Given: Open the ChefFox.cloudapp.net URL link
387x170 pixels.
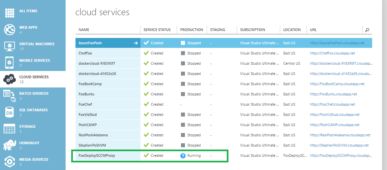Looking at the screenshot, I should point(333,53).
